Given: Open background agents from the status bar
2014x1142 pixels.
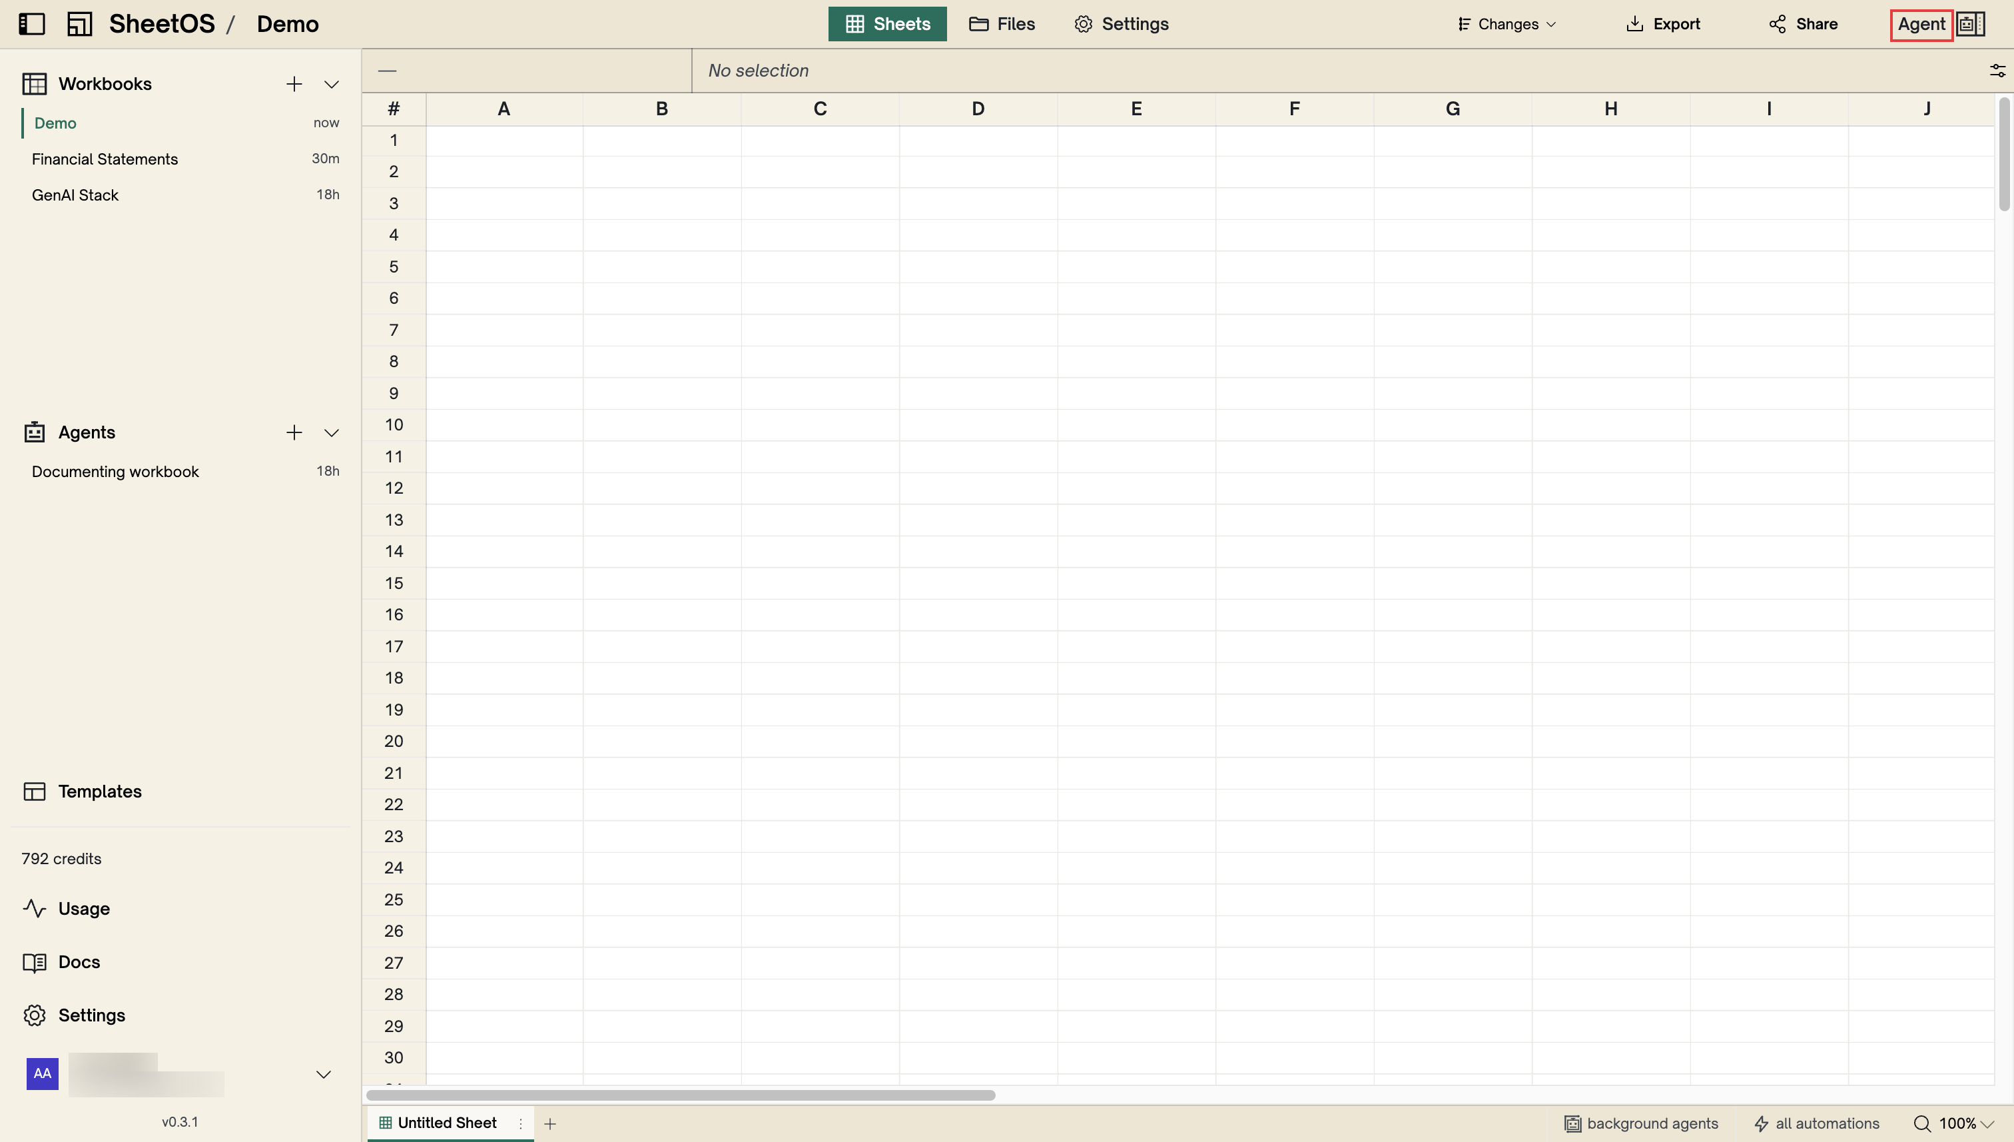Looking at the screenshot, I should 1641,1123.
